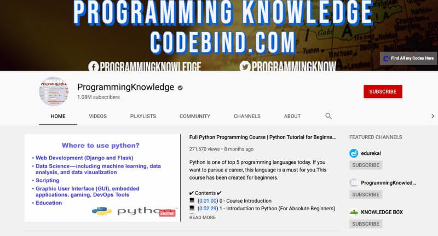Play the Where to use python video thumbnail
438x236 pixels.
click(102, 178)
